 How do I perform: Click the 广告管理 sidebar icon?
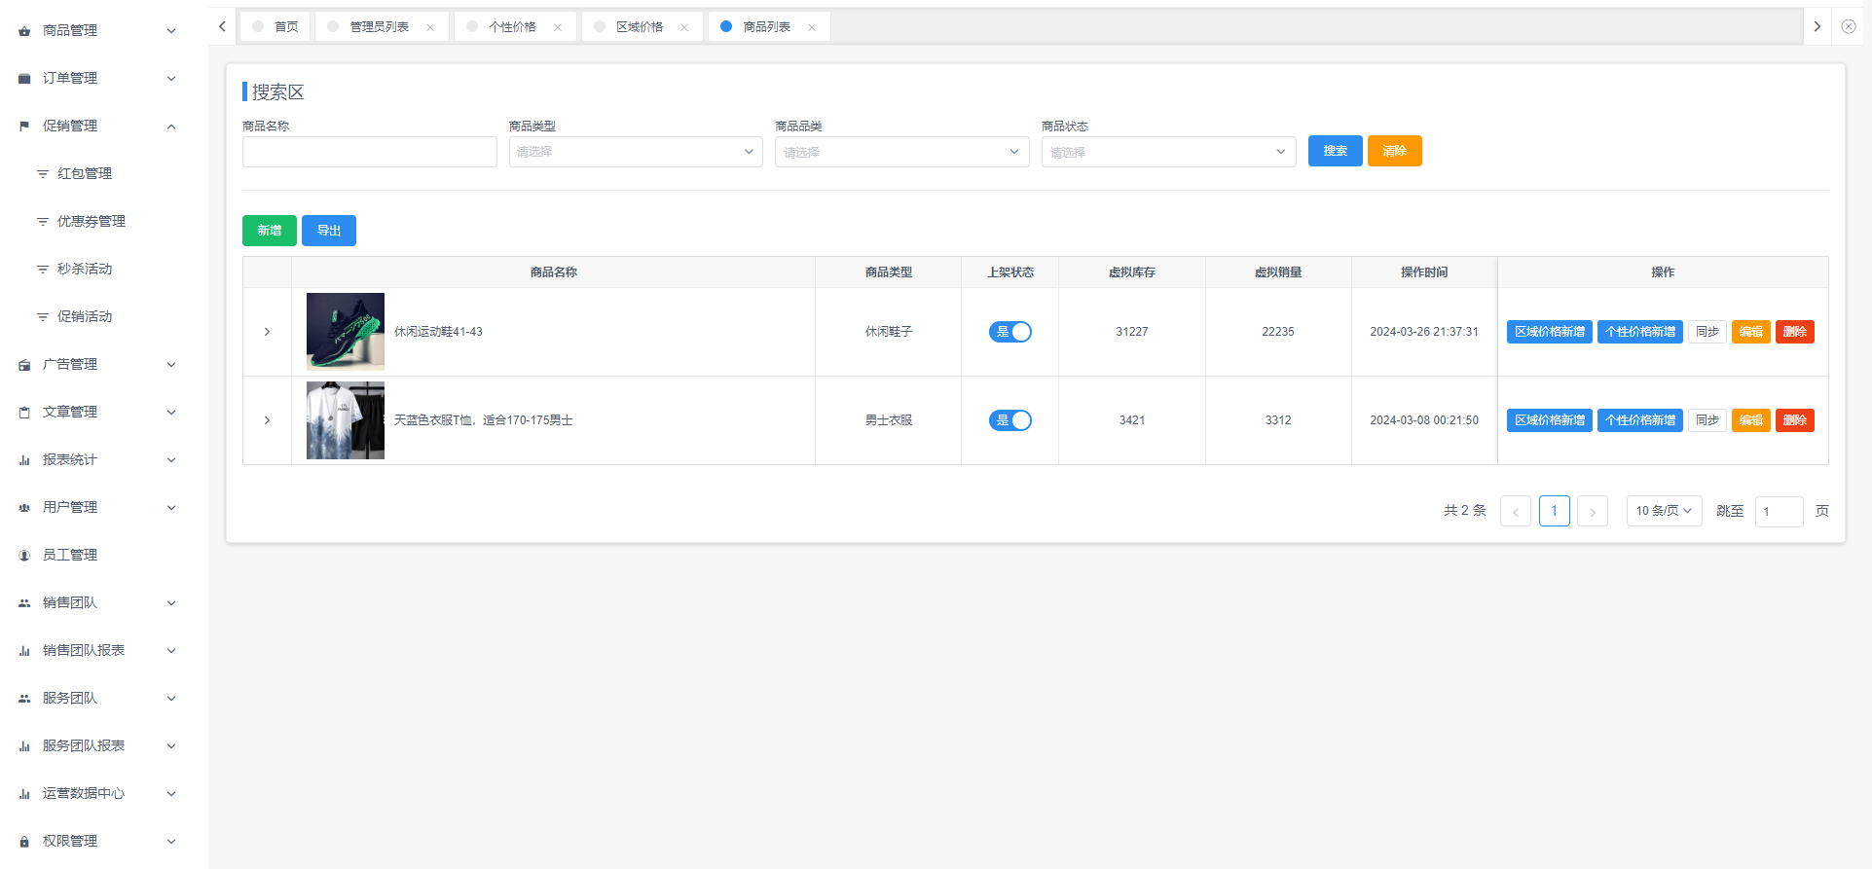[24, 365]
